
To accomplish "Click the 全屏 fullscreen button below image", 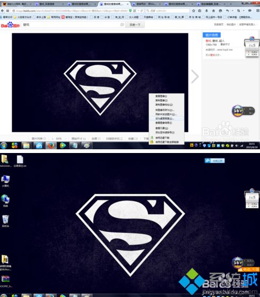I will pos(96,139).
